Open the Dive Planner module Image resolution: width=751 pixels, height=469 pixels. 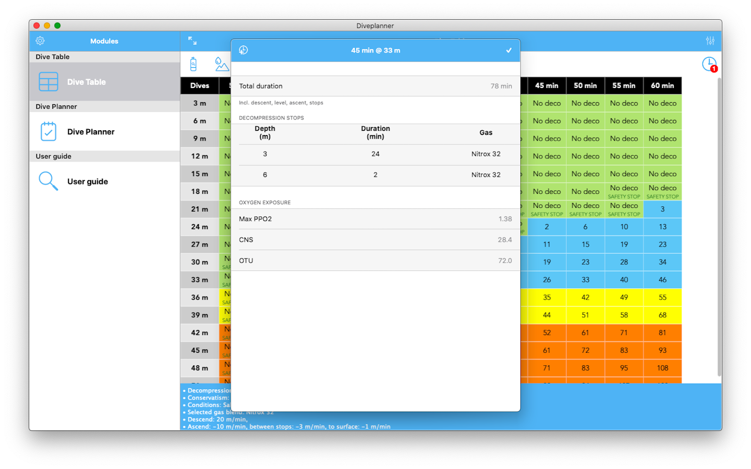tap(104, 132)
